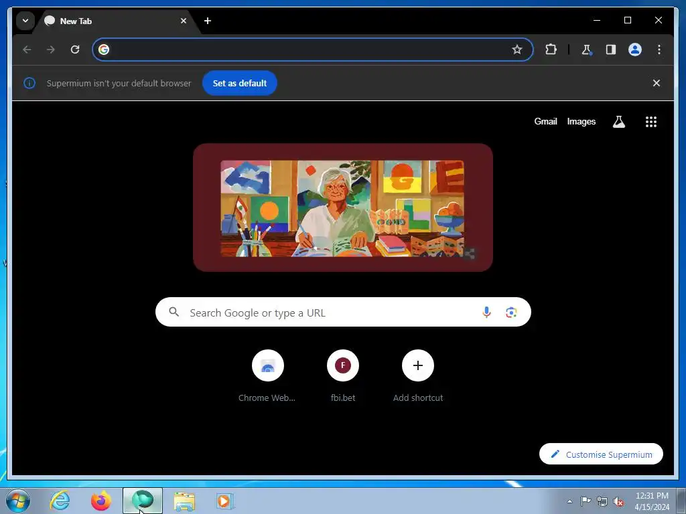Click the Search Google or type a URL box
The image size is (686, 514).
pyautogui.click(x=343, y=312)
